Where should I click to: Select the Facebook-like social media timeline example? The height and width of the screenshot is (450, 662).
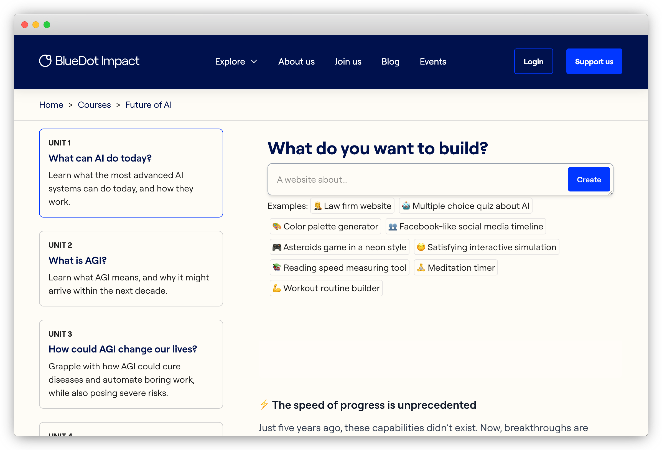[x=465, y=226]
